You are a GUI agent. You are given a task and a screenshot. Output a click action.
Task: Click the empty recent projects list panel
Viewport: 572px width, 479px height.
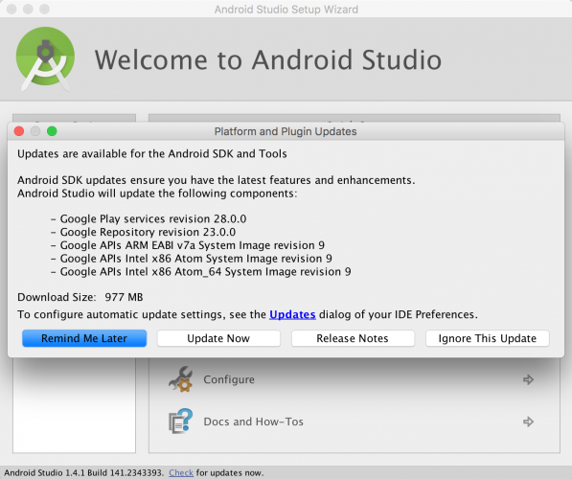[75, 405]
